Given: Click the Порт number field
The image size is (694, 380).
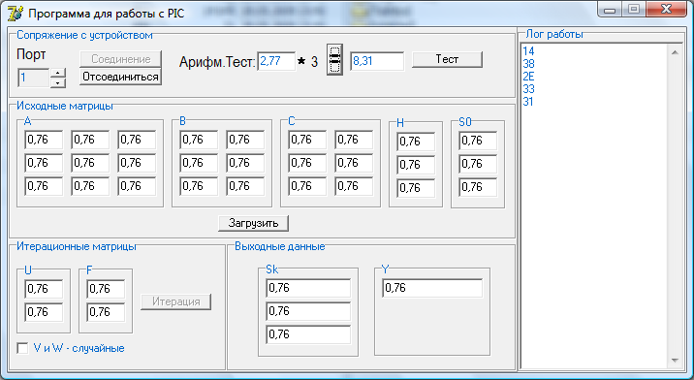Looking at the screenshot, I should pos(33,78).
